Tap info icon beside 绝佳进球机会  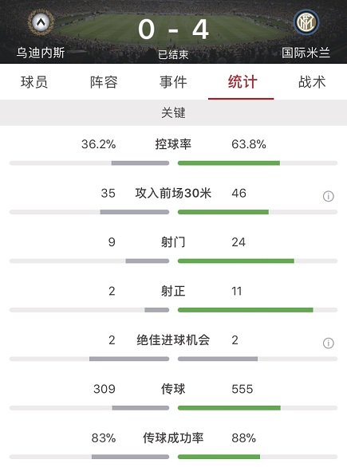tap(328, 343)
